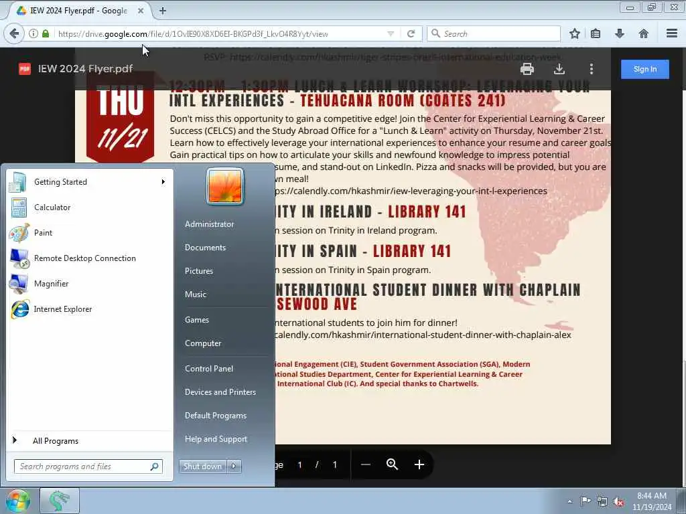Open Documents from Start menu
This screenshot has width=686, height=514.
(205, 248)
